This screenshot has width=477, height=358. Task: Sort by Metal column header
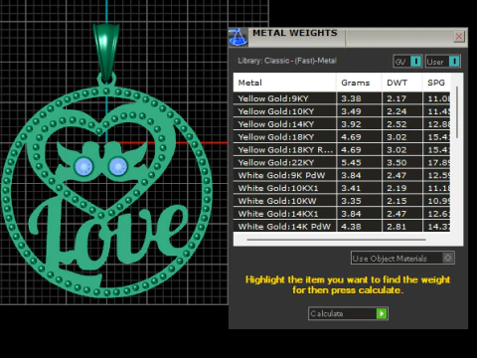(x=285, y=83)
